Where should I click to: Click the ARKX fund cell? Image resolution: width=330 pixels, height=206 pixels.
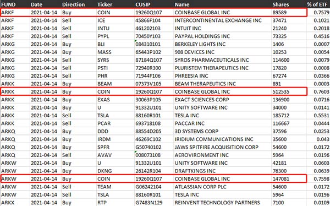(x=15, y=203)
